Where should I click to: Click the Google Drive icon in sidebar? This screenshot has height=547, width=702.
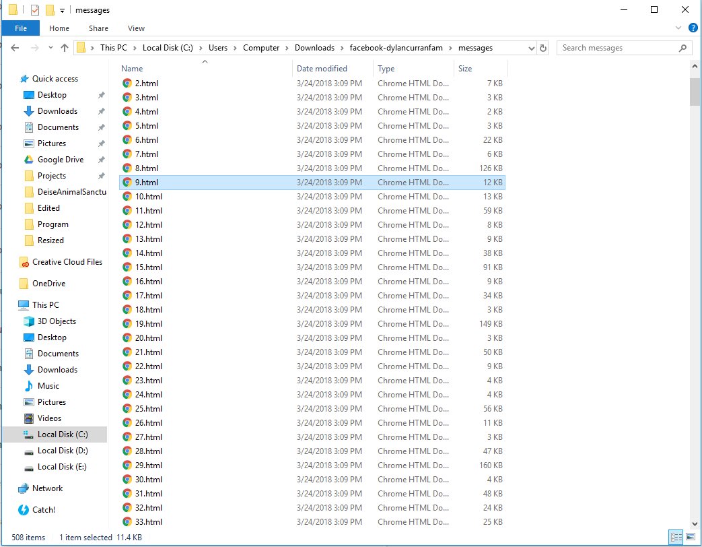(x=29, y=160)
